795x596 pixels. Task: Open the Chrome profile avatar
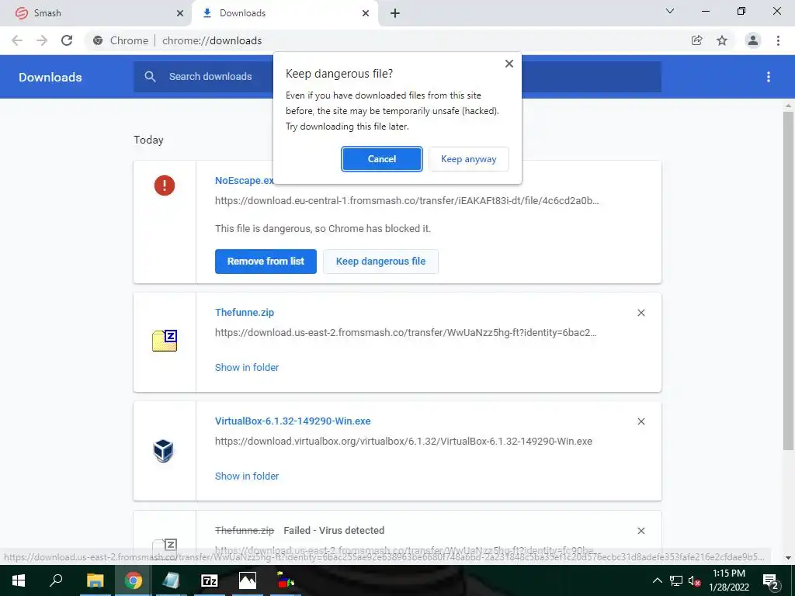(753, 40)
